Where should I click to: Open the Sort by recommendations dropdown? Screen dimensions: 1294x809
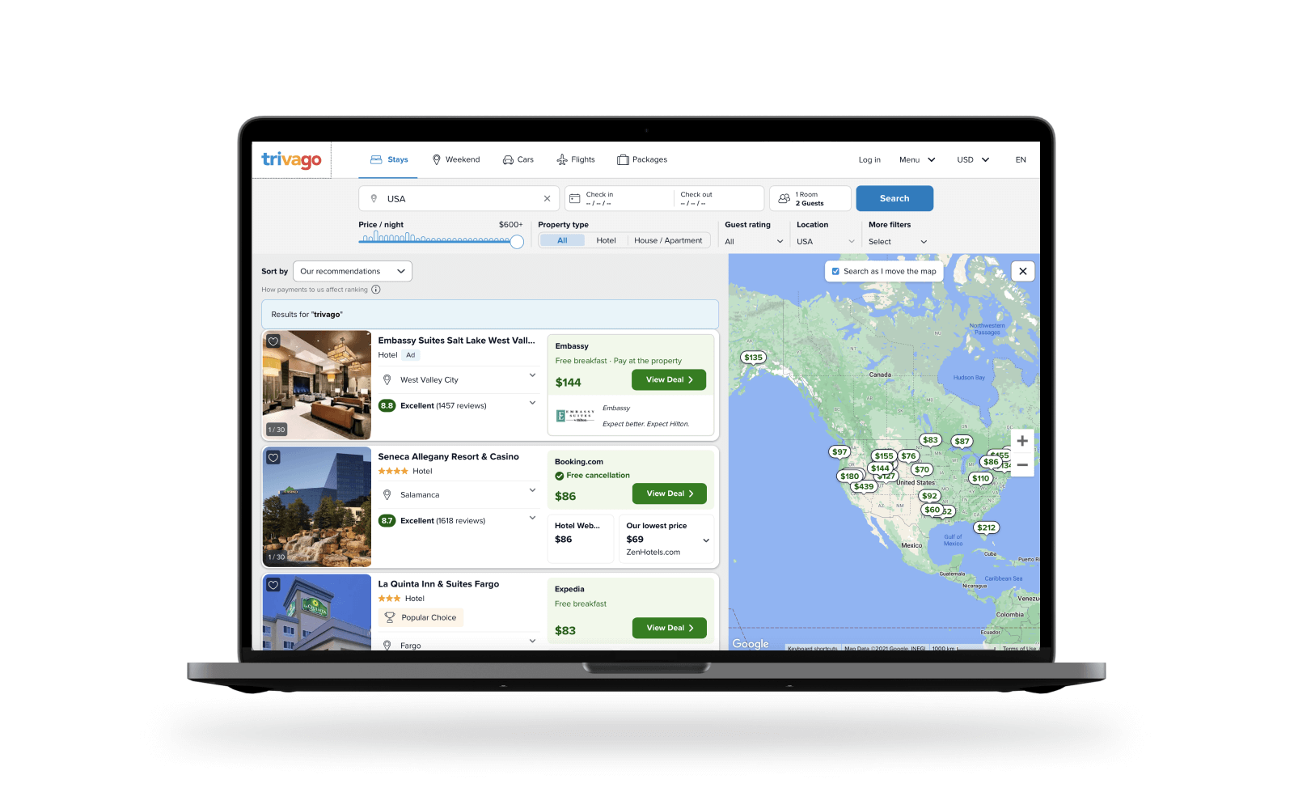pyautogui.click(x=353, y=271)
